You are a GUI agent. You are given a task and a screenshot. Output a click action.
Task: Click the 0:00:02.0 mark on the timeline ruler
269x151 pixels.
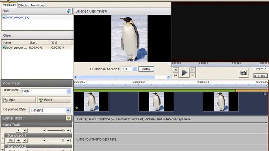pyautogui.click(x=203, y=82)
